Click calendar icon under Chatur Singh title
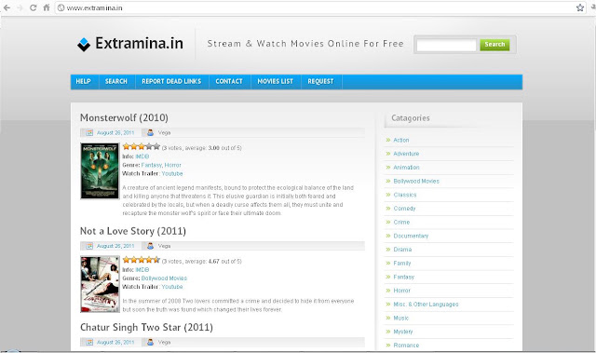This screenshot has width=596, height=353. tap(89, 343)
